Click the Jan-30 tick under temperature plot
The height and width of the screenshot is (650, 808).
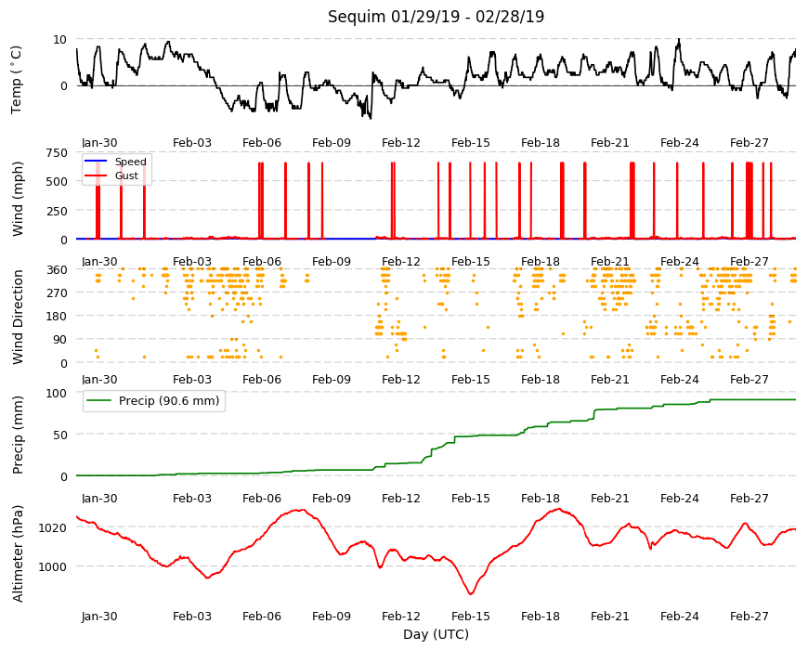tap(99, 143)
